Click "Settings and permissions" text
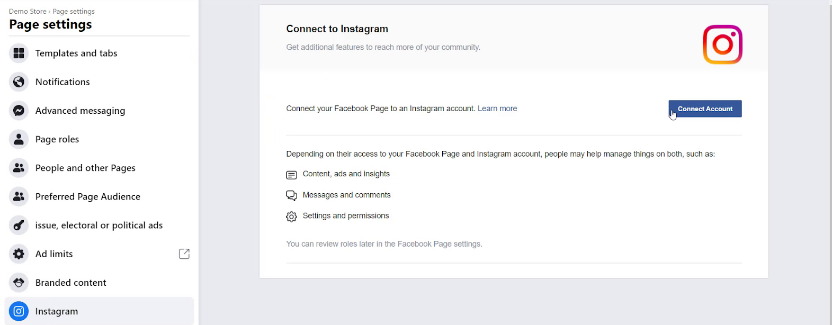 pyautogui.click(x=346, y=215)
